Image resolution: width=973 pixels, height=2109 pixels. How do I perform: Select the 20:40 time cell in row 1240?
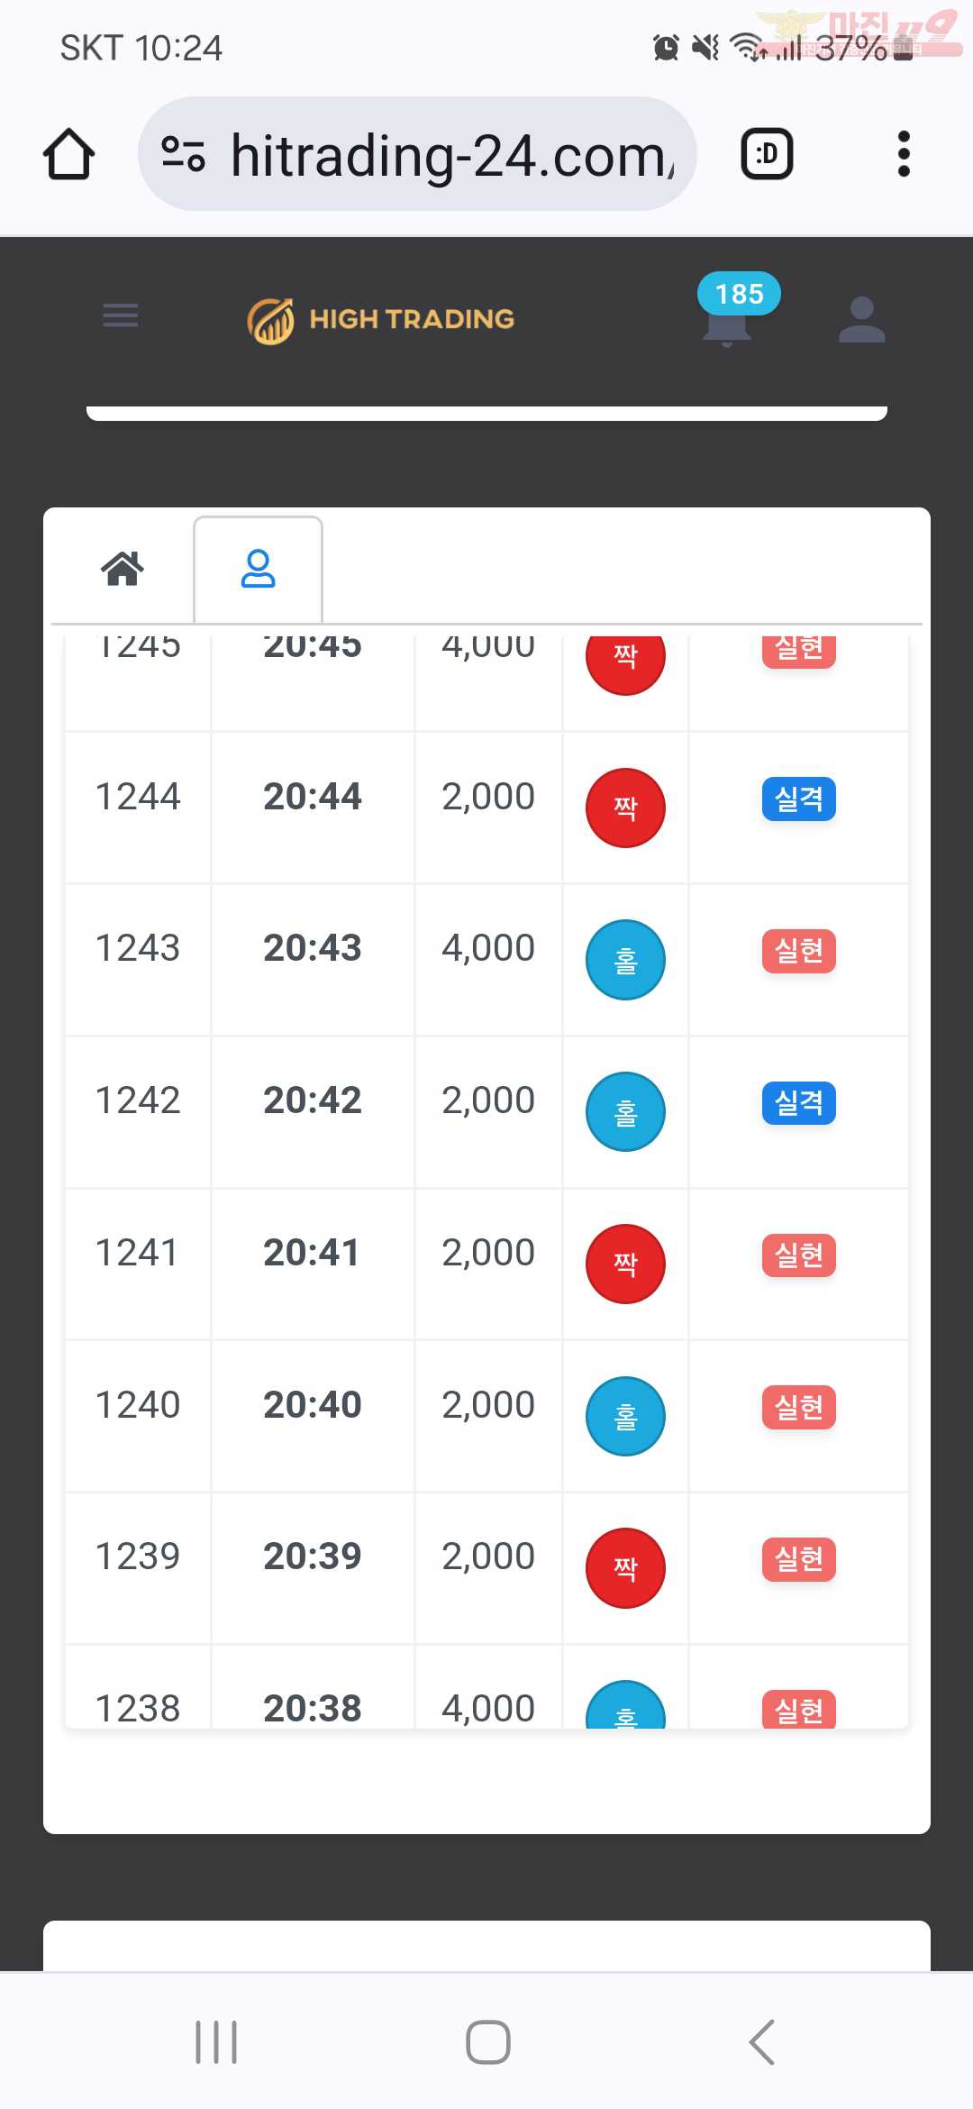313,1405
